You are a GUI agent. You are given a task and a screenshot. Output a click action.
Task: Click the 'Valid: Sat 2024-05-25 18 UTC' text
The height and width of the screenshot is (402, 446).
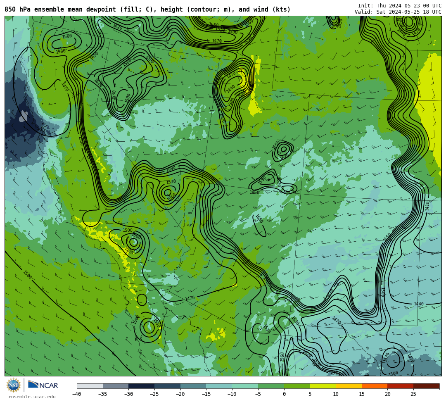398,12
